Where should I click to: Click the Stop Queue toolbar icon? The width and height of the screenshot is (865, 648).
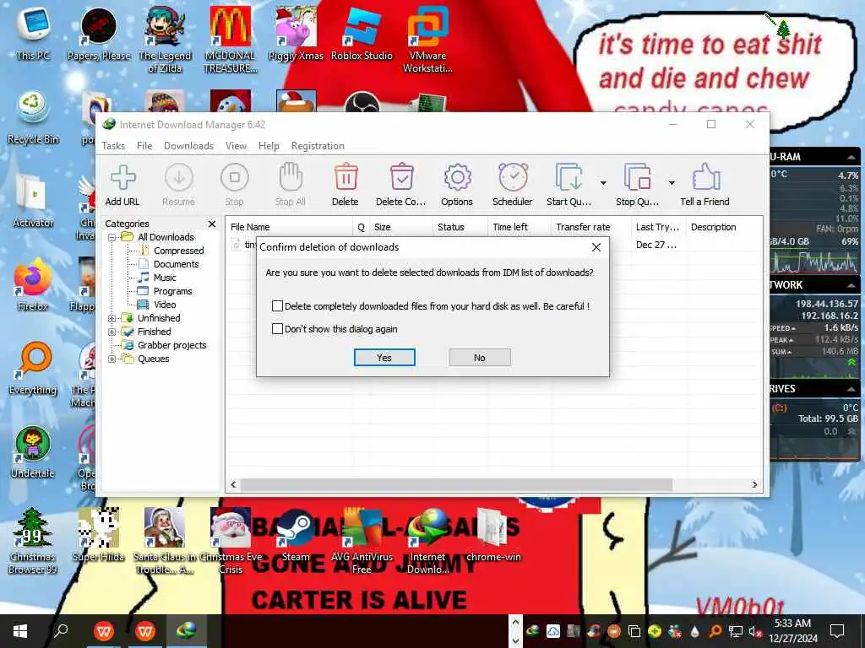point(637,177)
